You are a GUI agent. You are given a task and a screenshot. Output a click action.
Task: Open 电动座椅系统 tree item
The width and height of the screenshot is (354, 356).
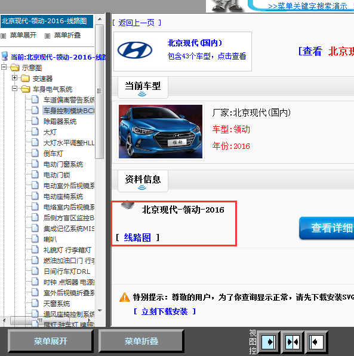tap(63, 196)
